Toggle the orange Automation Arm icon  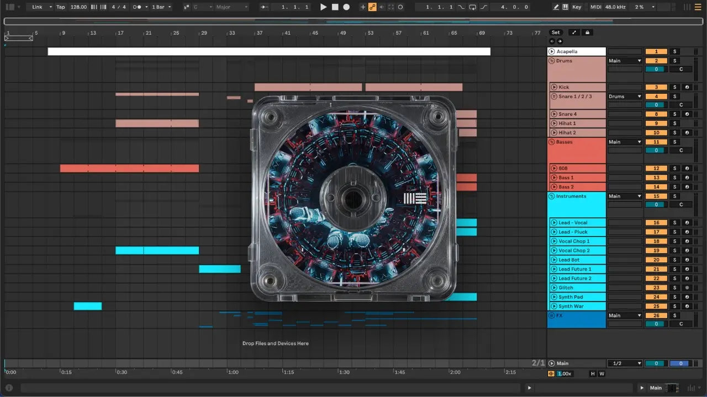[372, 7]
